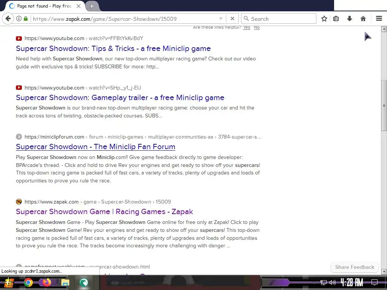Open the notification center icon

375,282
